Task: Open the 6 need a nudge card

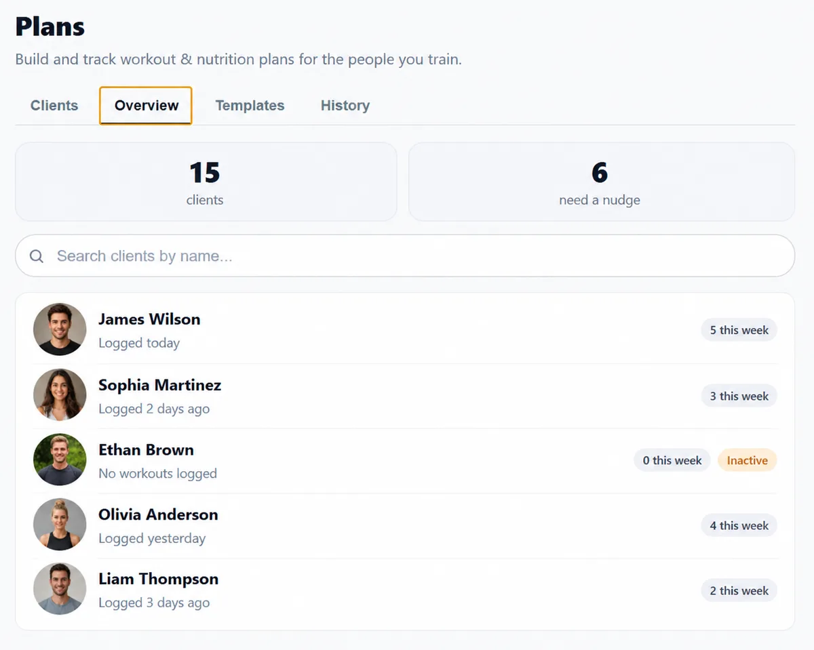Action: 601,182
